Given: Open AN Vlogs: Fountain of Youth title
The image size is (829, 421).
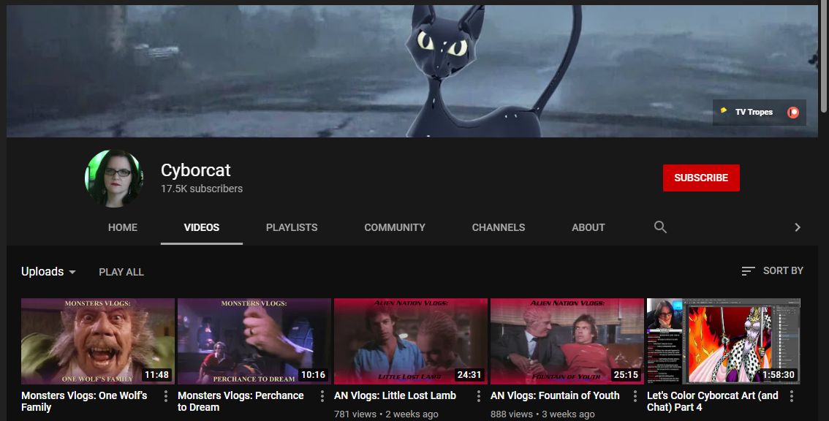Looking at the screenshot, I should (x=555, y=395).
